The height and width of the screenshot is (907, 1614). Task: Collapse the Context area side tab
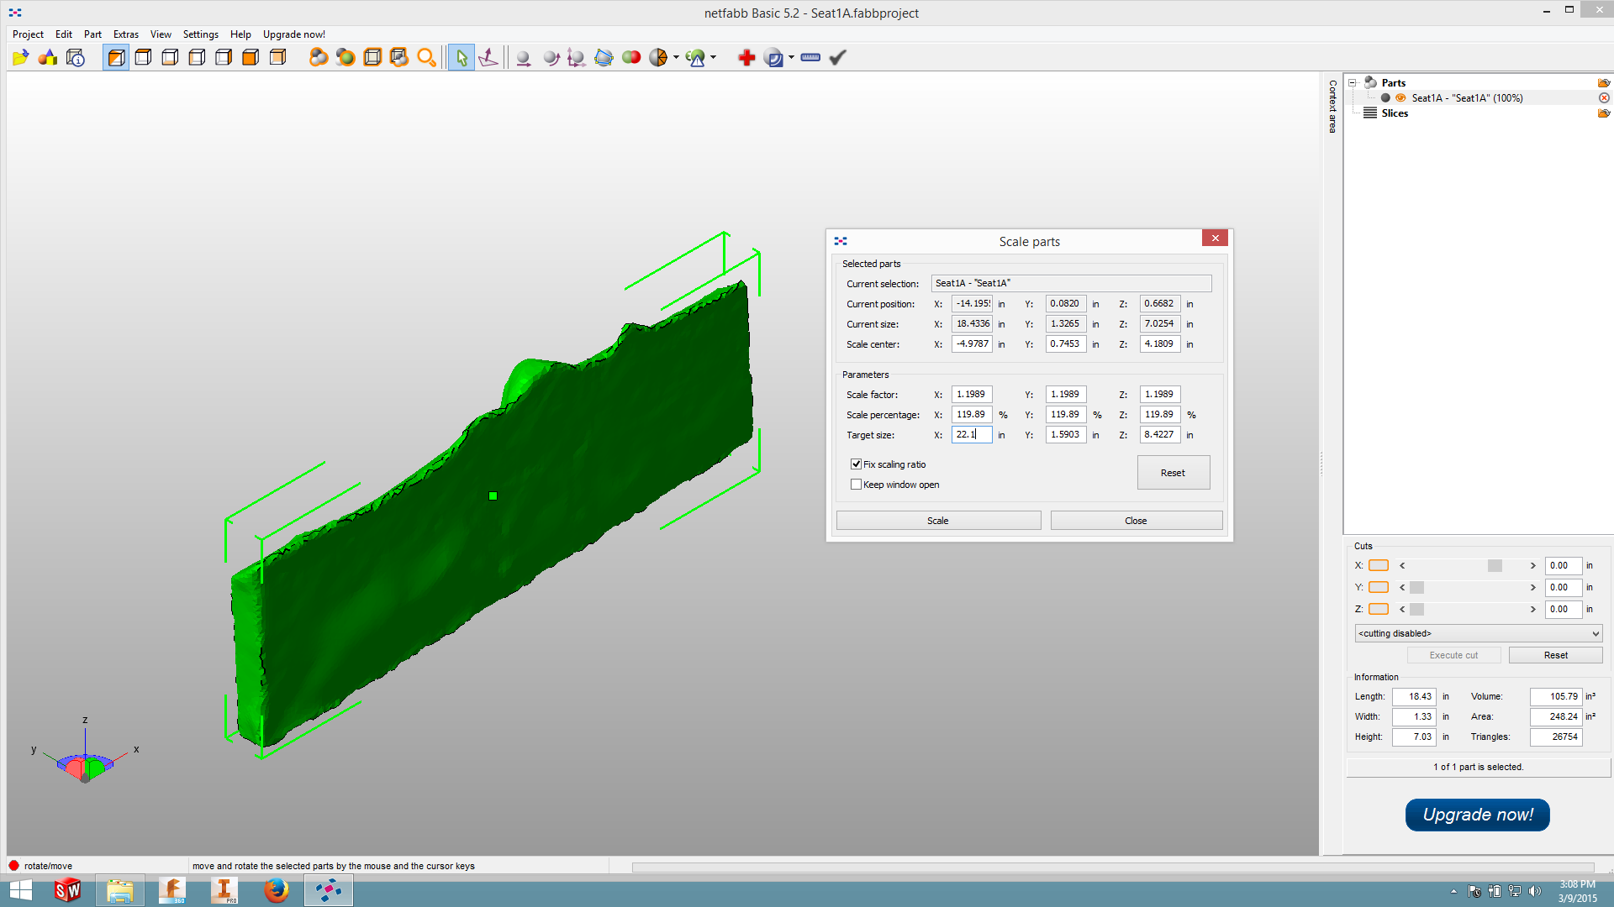[1332, 107]
